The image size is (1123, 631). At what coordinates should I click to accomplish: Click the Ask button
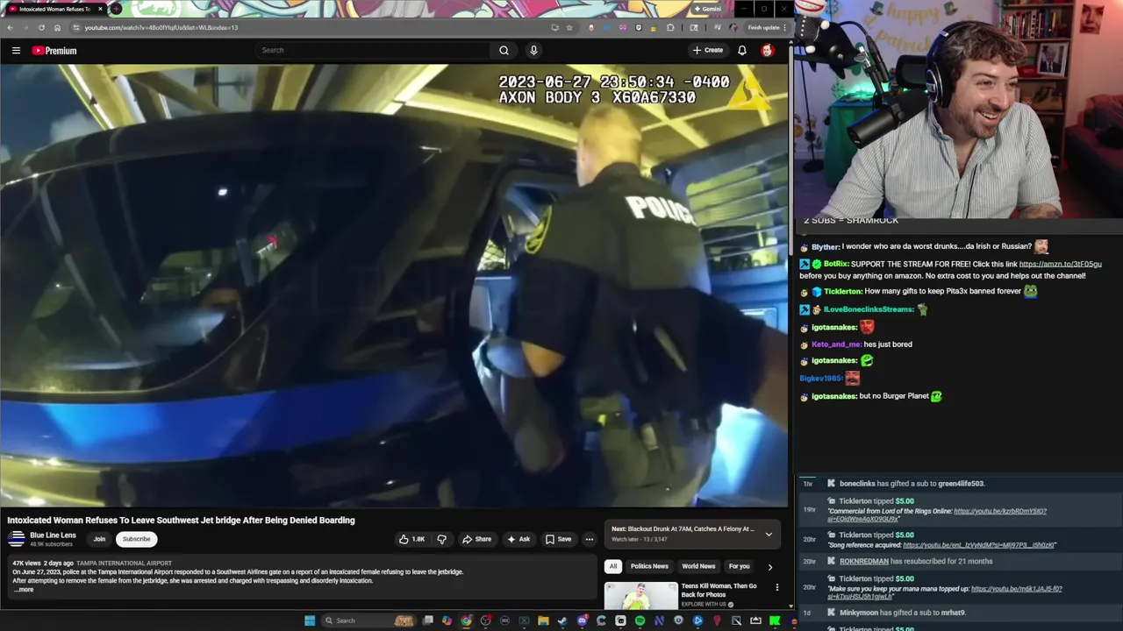point(519,539)
